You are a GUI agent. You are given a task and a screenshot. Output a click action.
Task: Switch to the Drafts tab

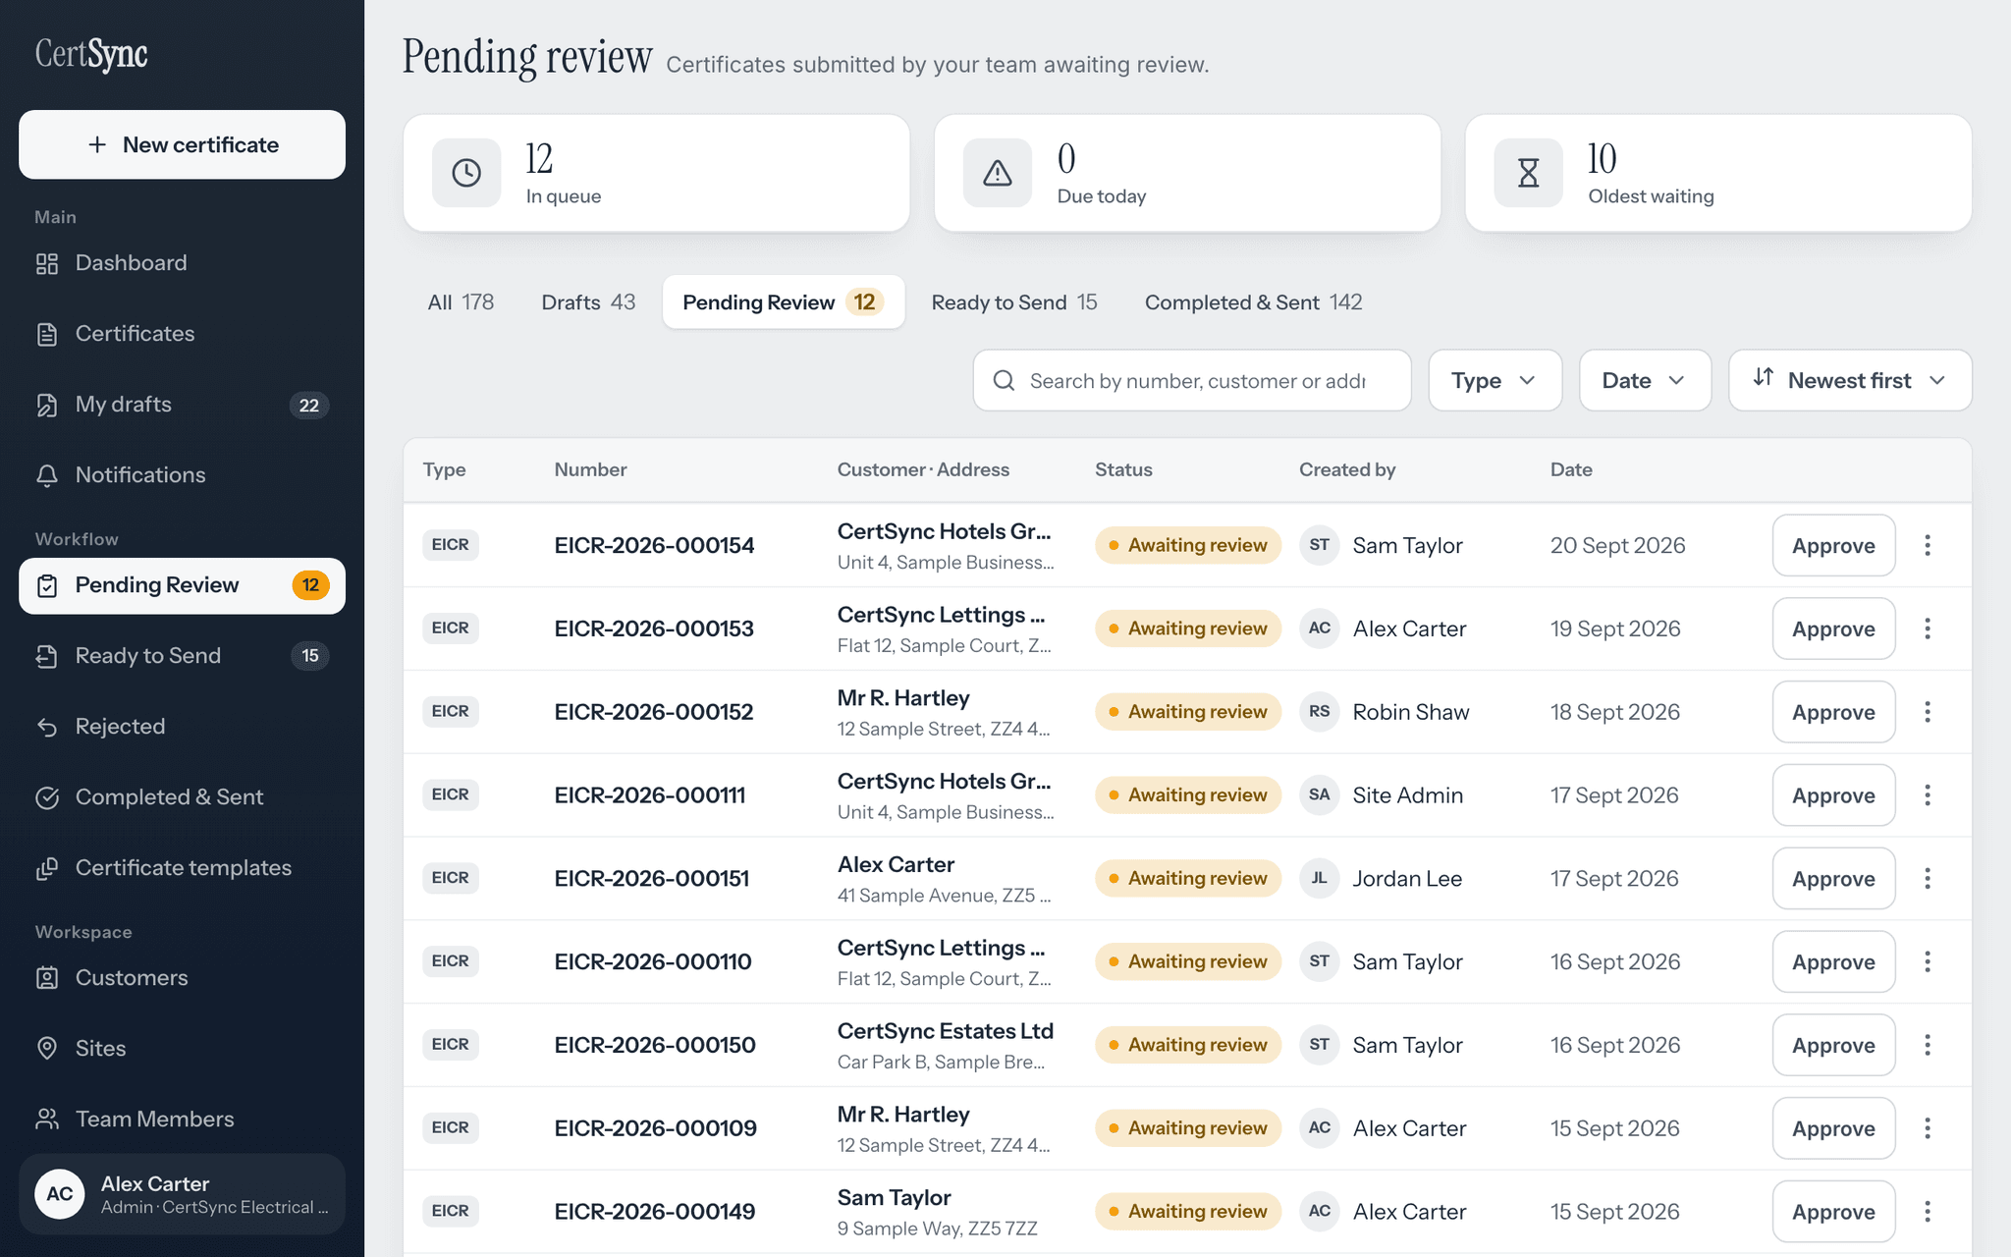pos(588,302)
